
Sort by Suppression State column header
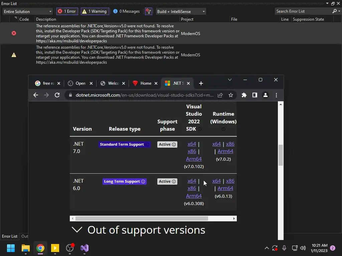point(308,19)
